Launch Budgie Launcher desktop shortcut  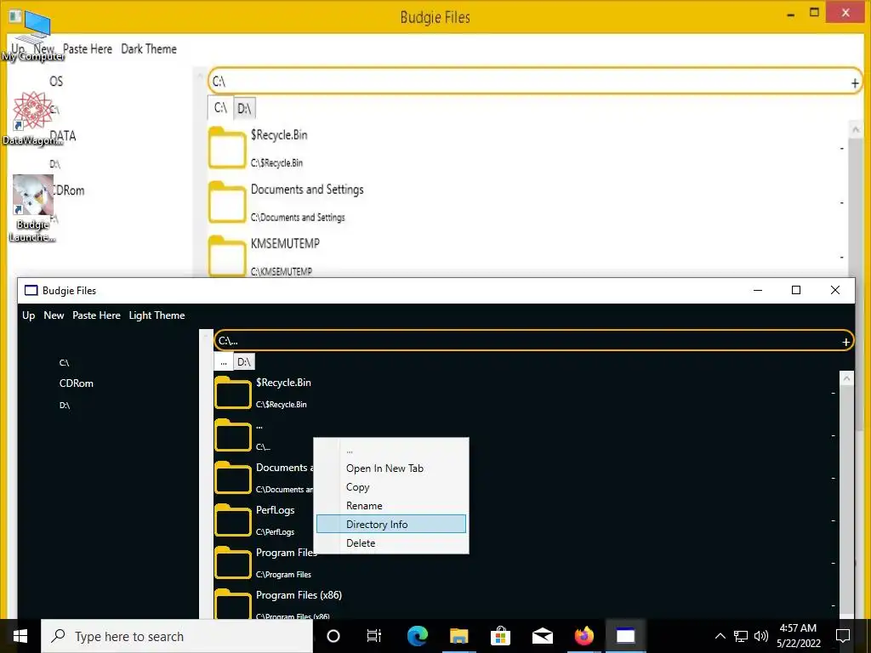[32, 209]
